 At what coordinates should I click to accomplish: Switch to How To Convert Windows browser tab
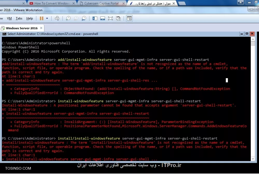click(52, 3)
